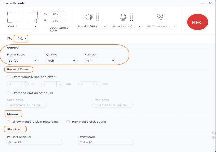Click the minutes value field
This screenshot has width=216, height=152.
coord(49,84)
